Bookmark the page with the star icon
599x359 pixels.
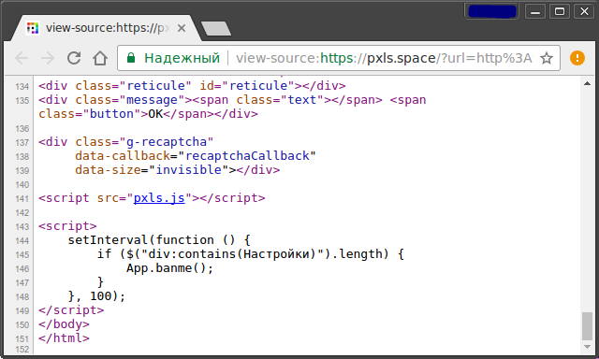pyautogui.click(x=547, y=58)
